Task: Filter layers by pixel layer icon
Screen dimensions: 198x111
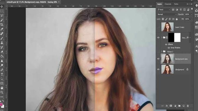Action: point(173,10)
